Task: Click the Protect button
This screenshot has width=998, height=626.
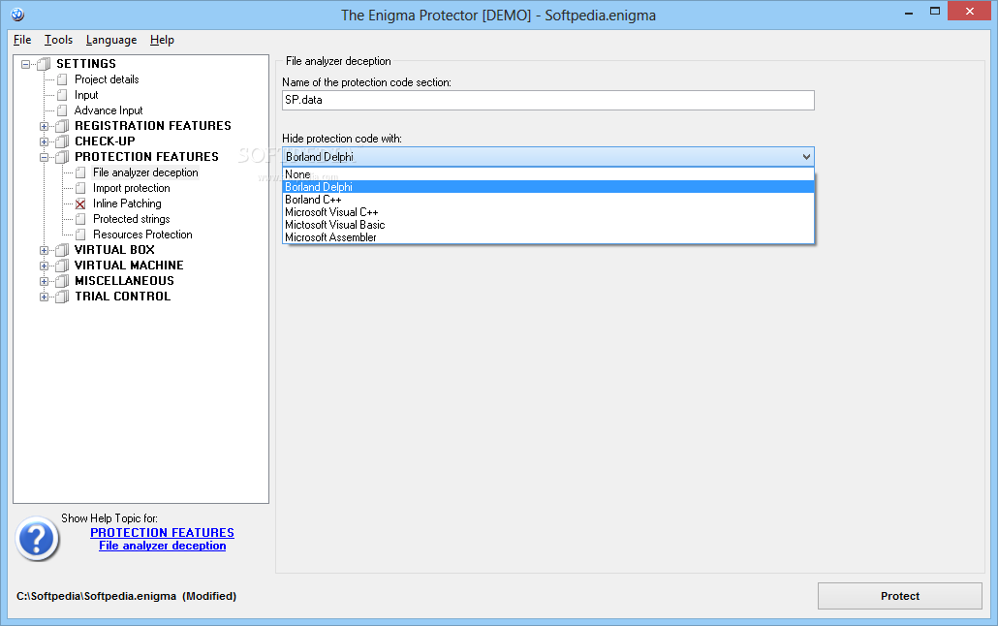Action: pos(899,596)
